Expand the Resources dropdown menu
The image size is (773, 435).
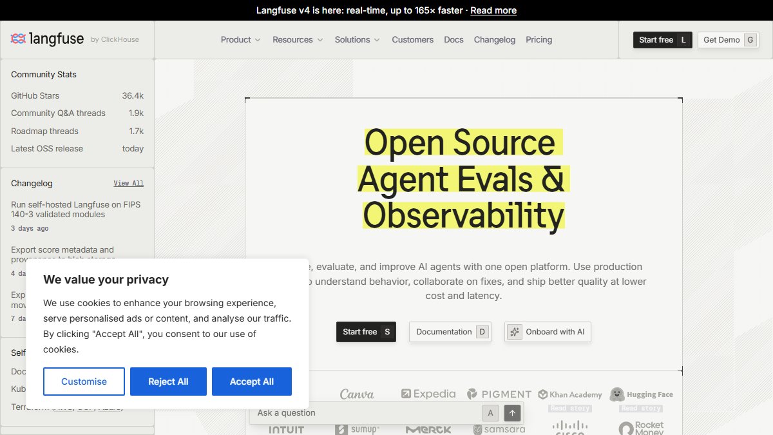(x=298, y=40)
